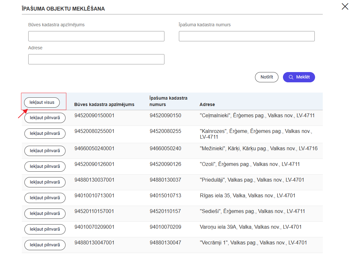Include Mežinieki, Kārķi row in pilnvarā

pyautogui.click(x=45, y=151)
